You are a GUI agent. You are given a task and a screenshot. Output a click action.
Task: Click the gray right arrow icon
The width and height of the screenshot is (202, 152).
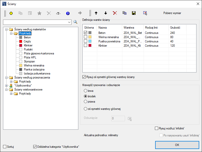[x=80, y=13]
